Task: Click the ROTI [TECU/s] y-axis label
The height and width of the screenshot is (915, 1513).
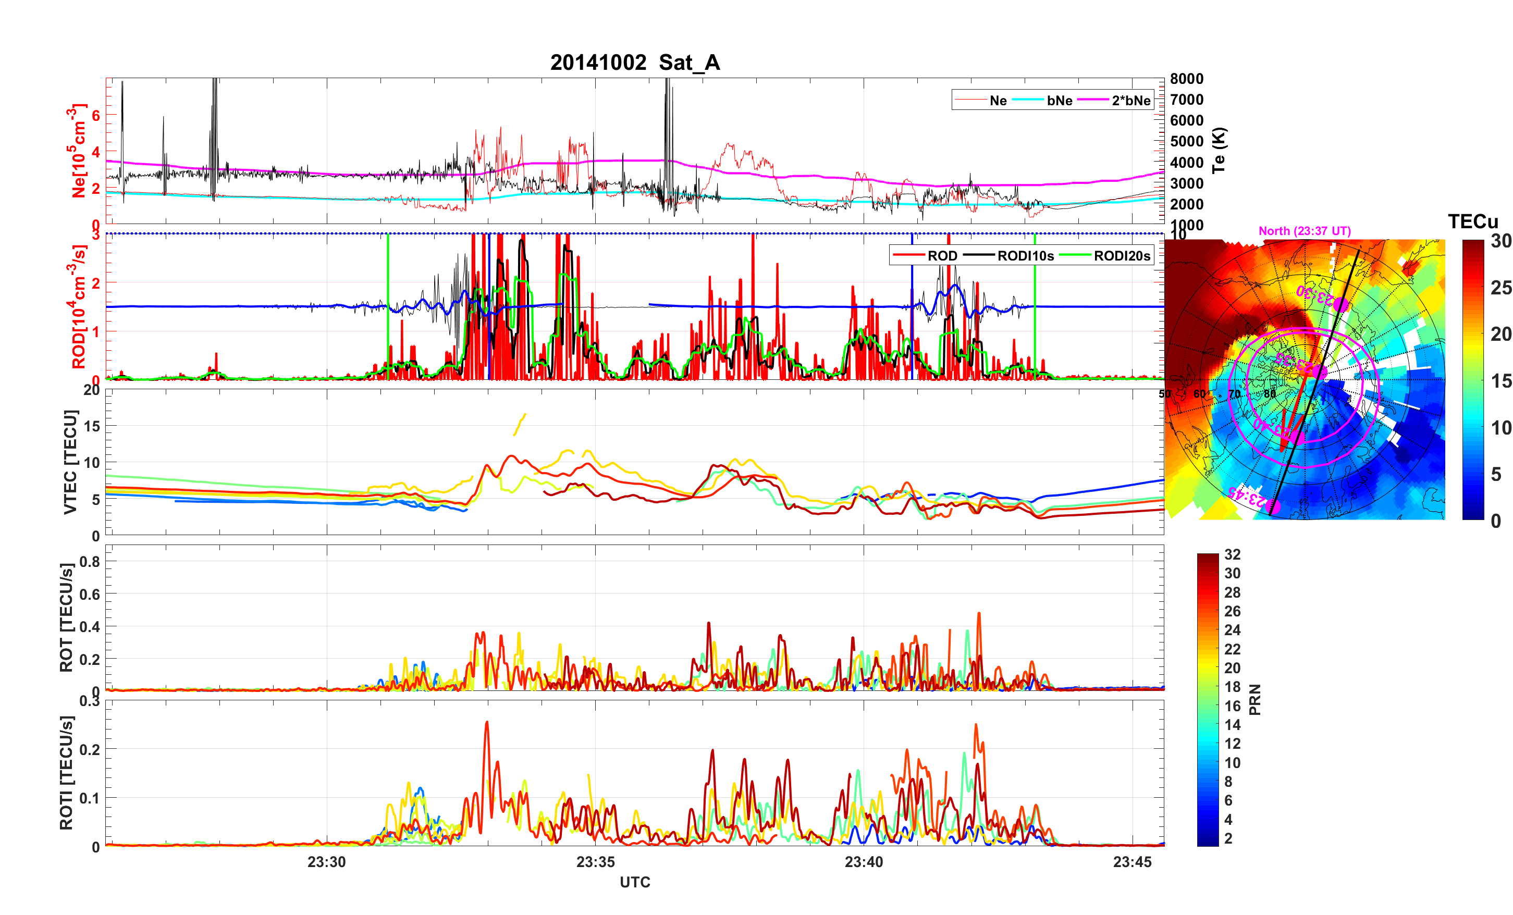Action: click(x=66, y=773)
